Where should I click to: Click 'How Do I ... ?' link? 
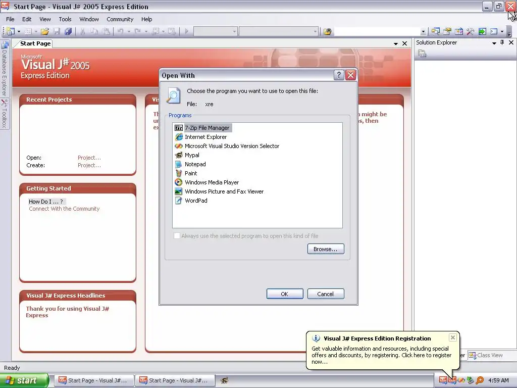coord(46,201)
